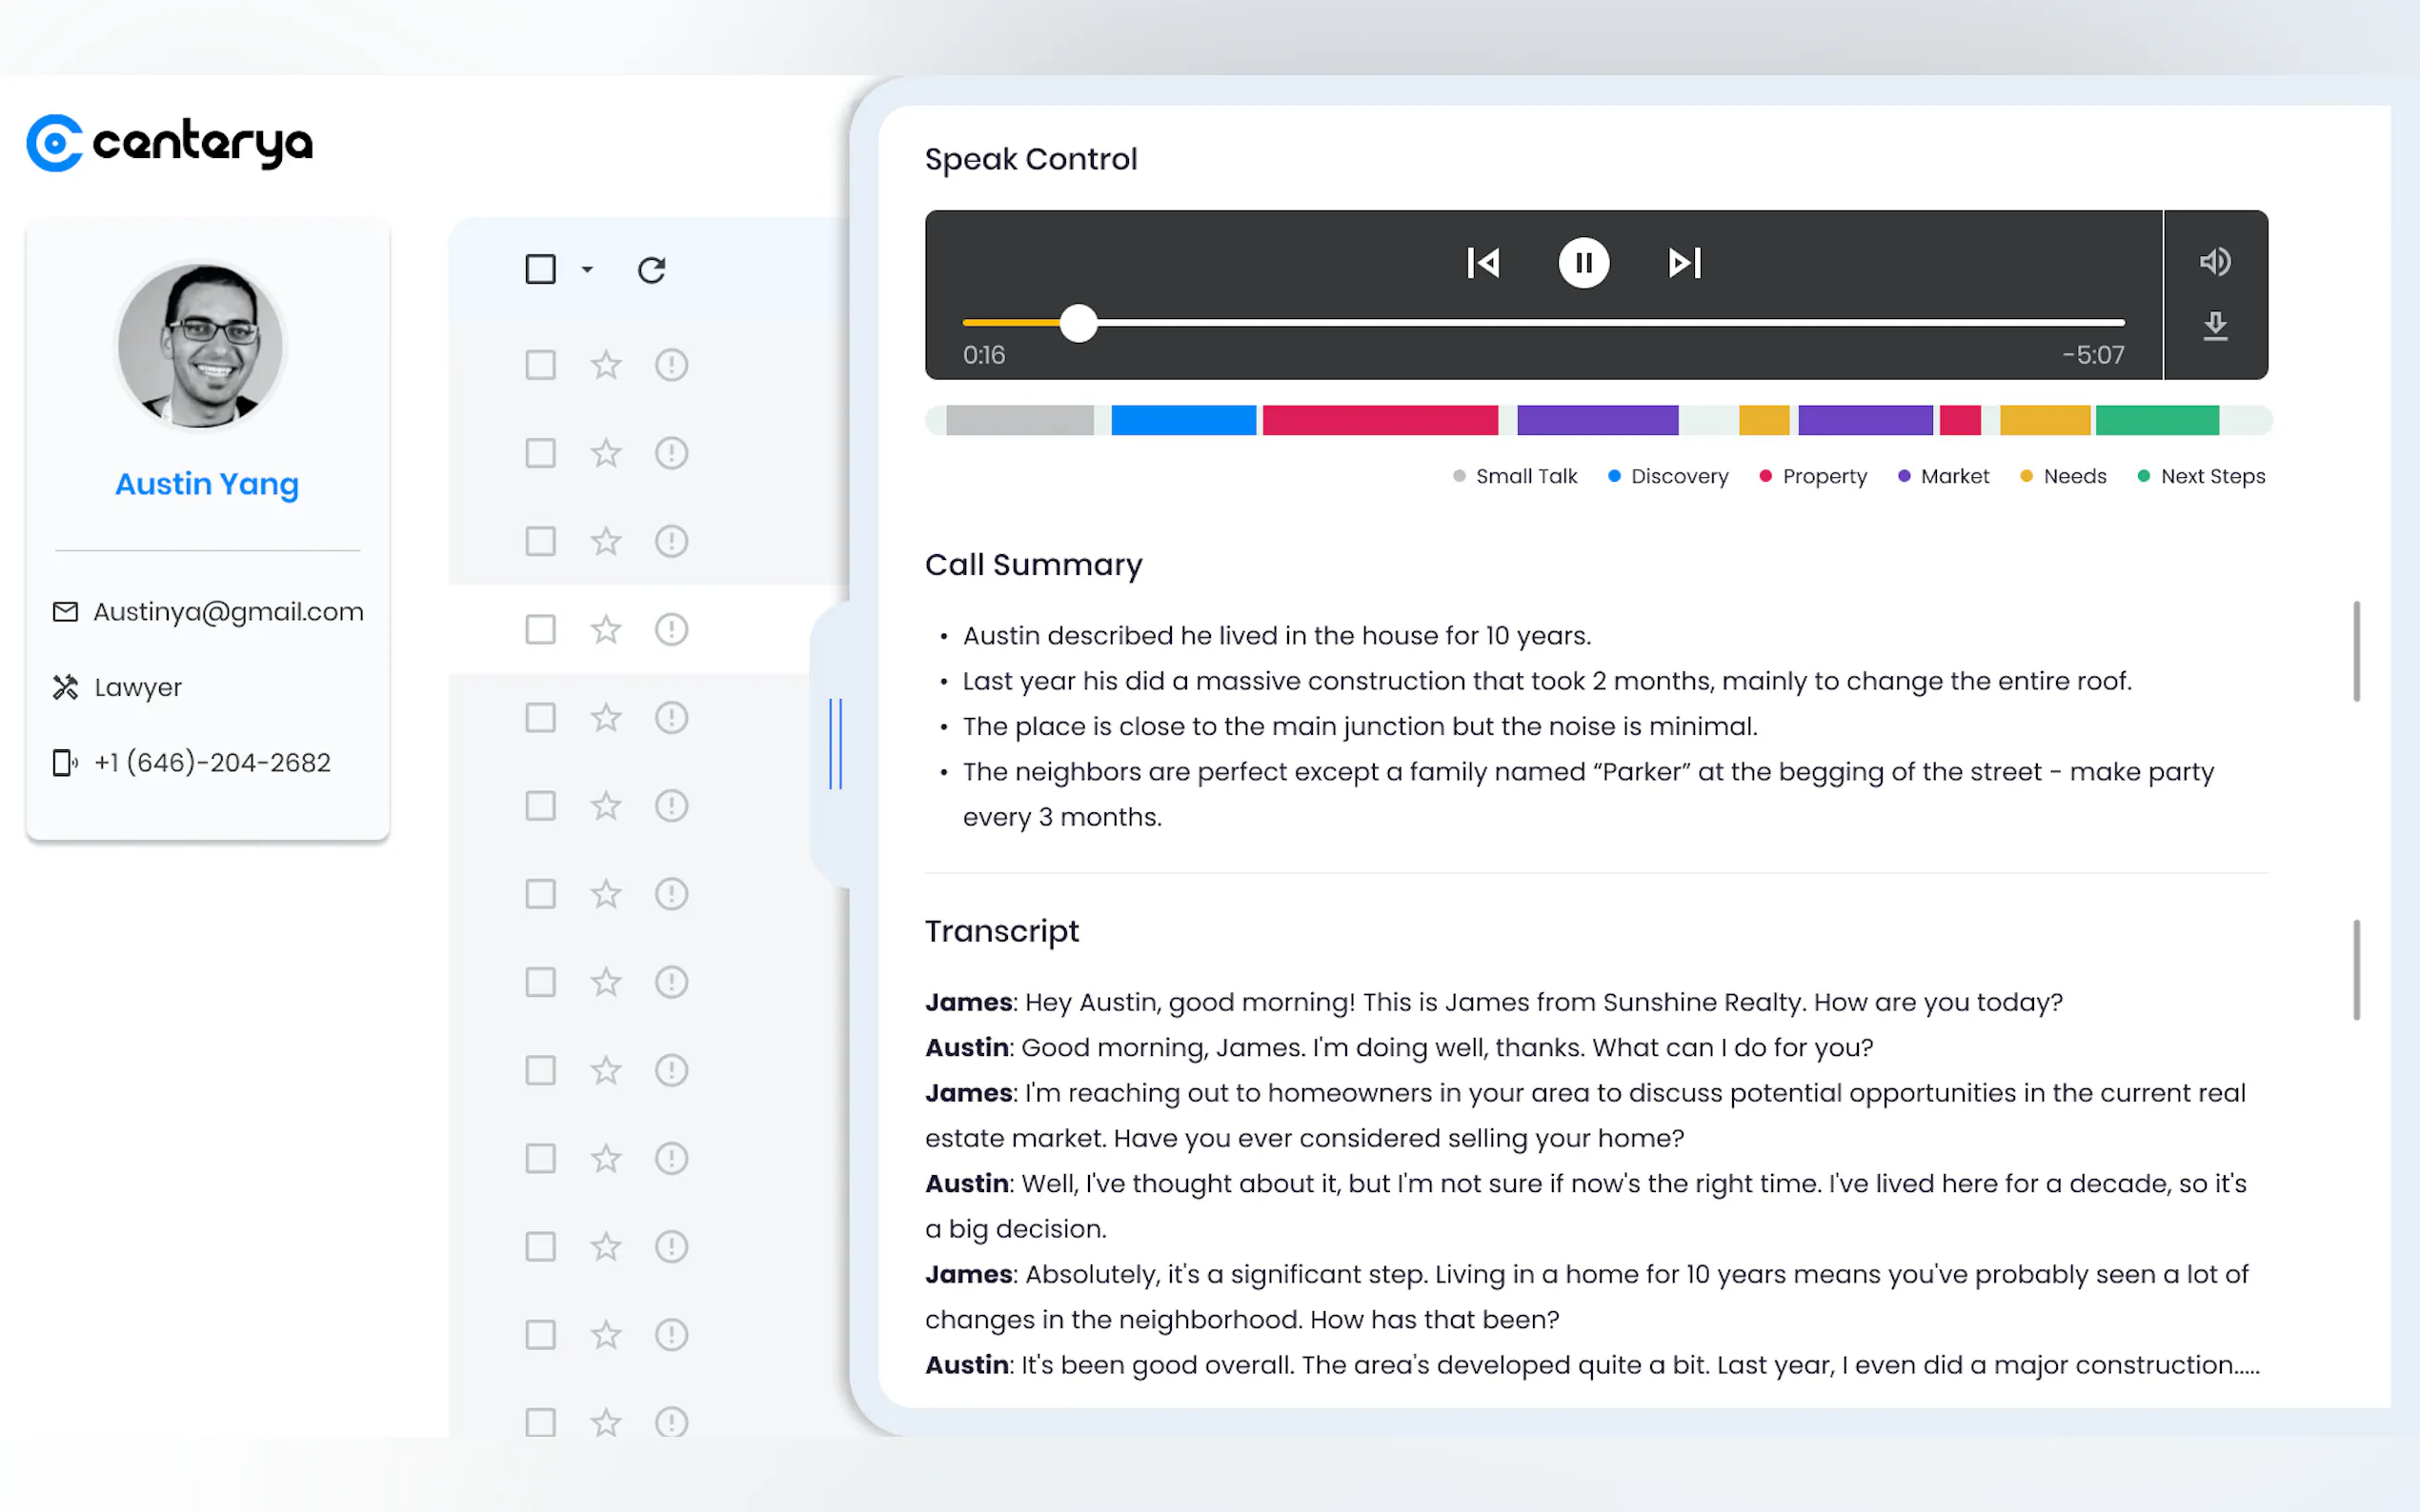This screenshot has width=2420, height=1512.
Task: Click the Austin Yang name link
Action: coord(207,484)
